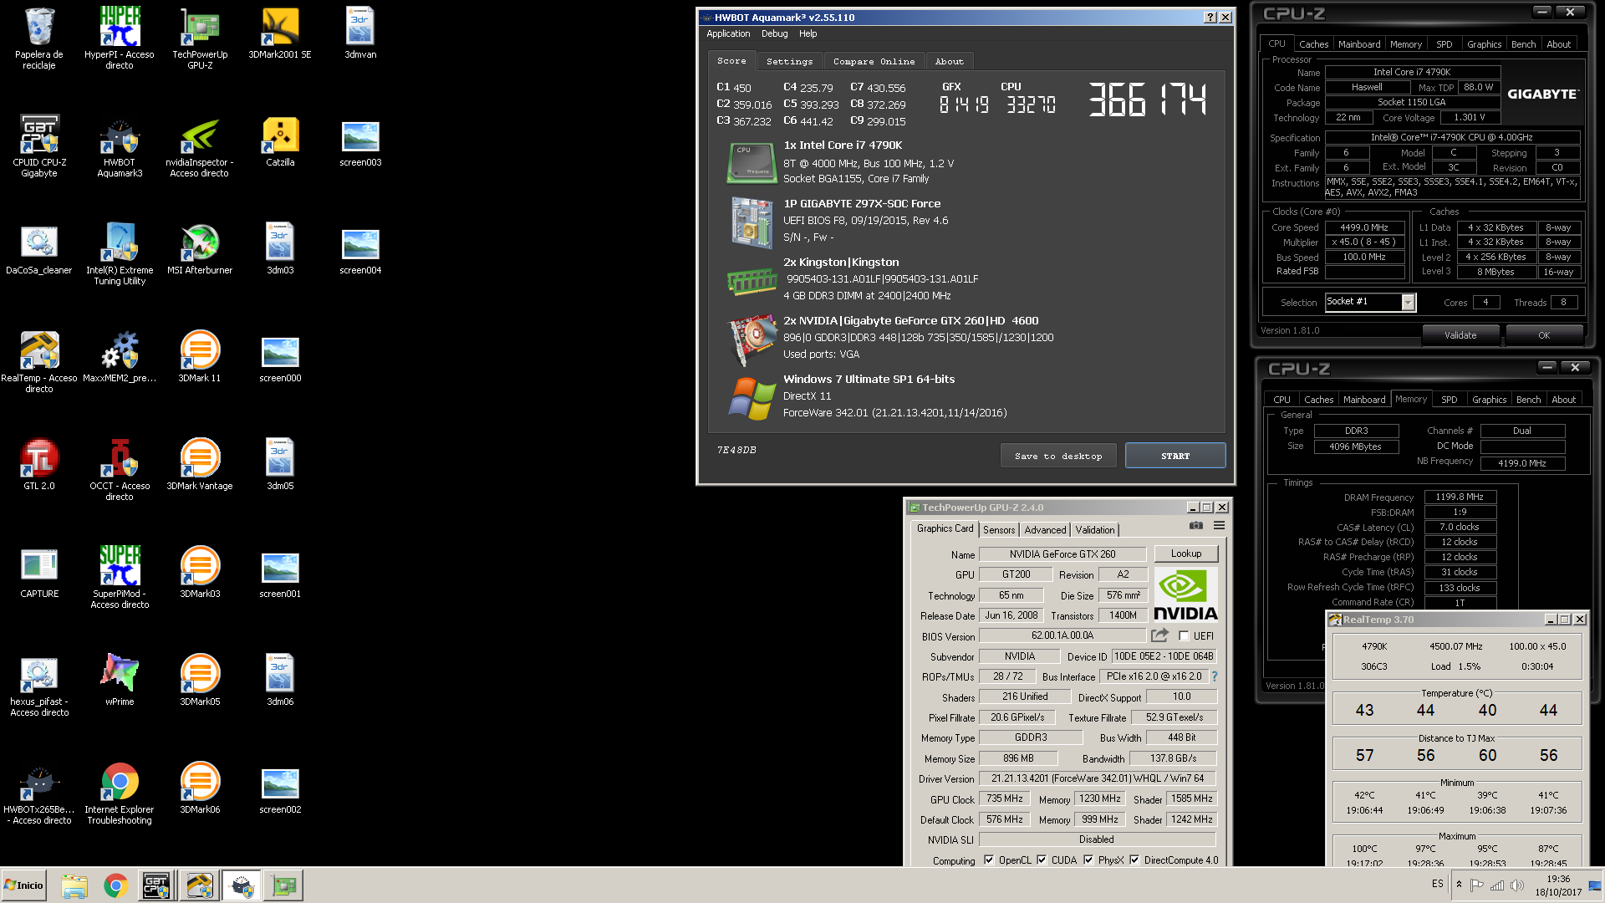
Task: Open the Catzilla desktop icon
Action: tap(280, 141)
